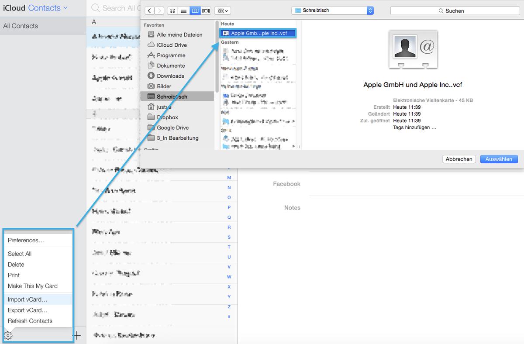Image resolution: width=524 pixels, height=344 pixels.
Task: Choose Refresh Contacts menu item
Action: click(x=38, y=321)
